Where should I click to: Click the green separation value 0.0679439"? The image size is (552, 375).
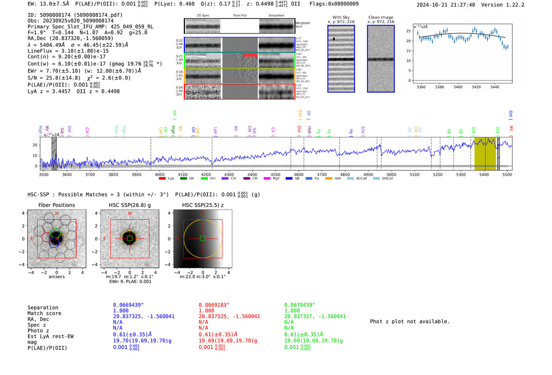point(299,305)
